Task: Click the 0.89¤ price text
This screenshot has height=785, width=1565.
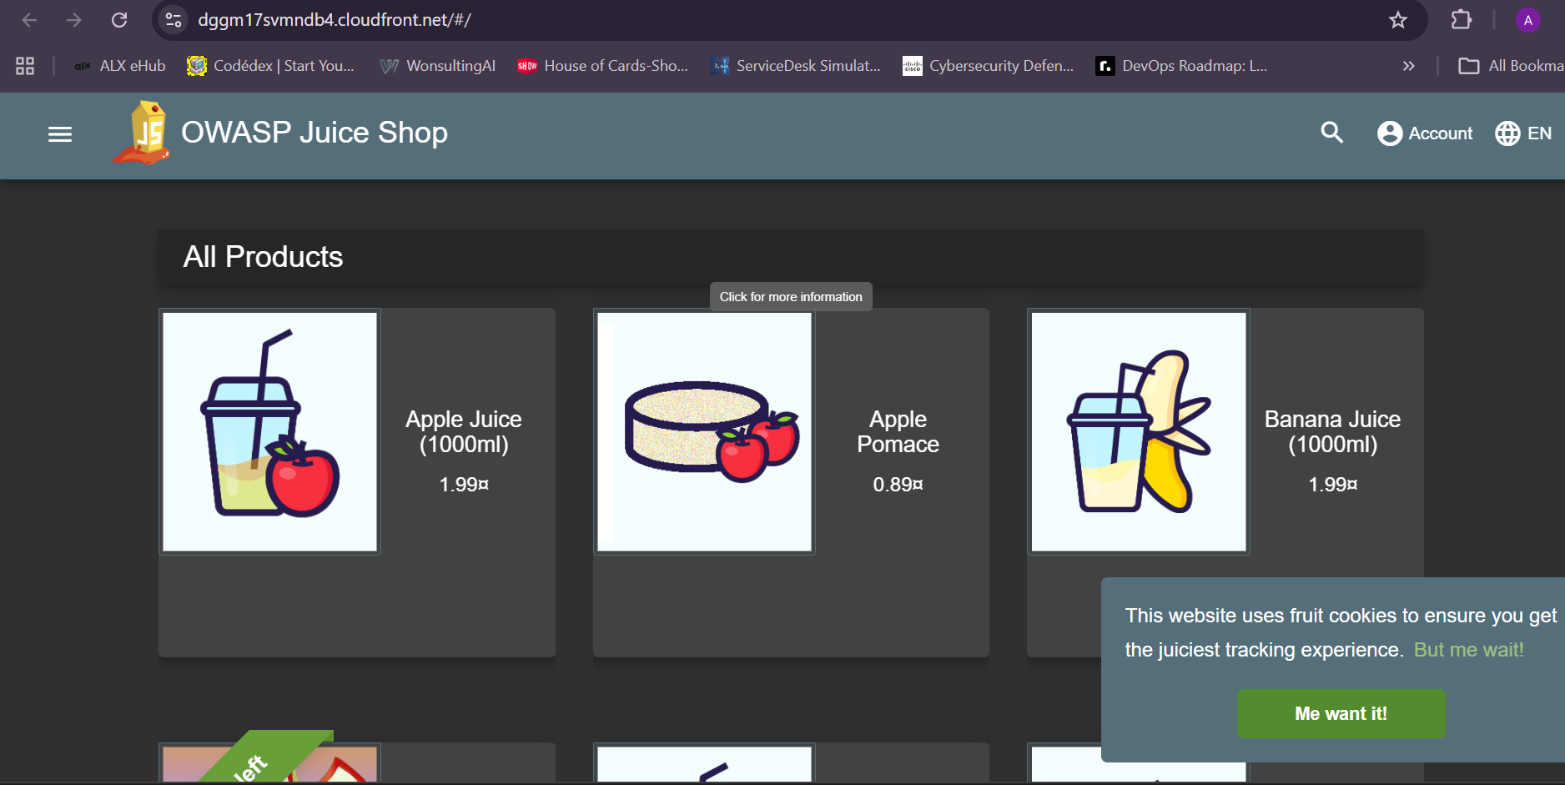Action: point(898,485)
